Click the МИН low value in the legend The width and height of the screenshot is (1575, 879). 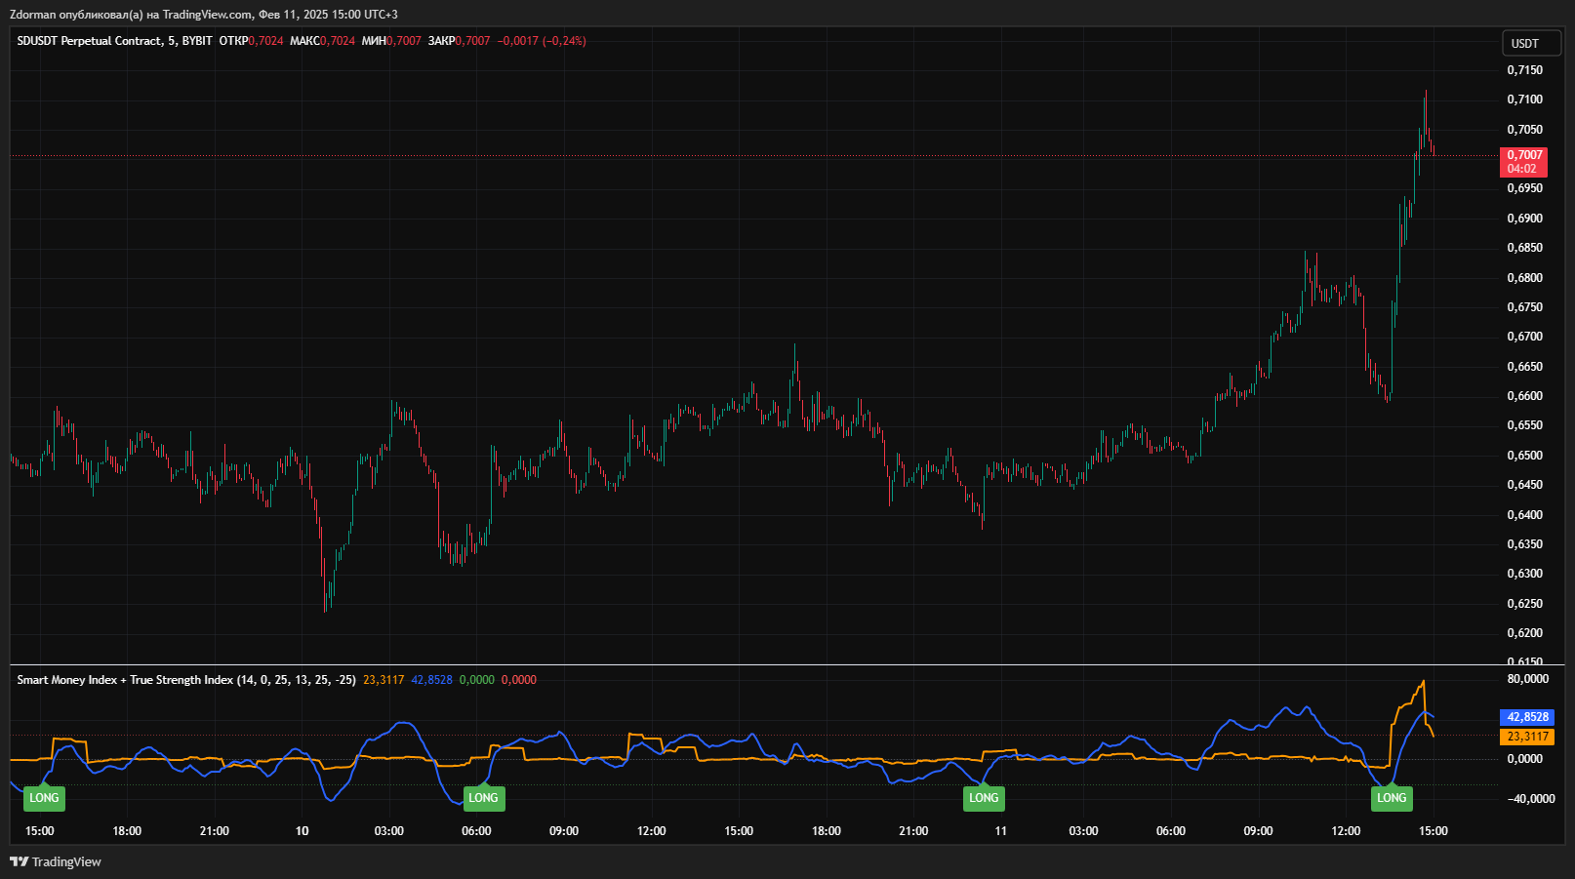click(405, 41)
